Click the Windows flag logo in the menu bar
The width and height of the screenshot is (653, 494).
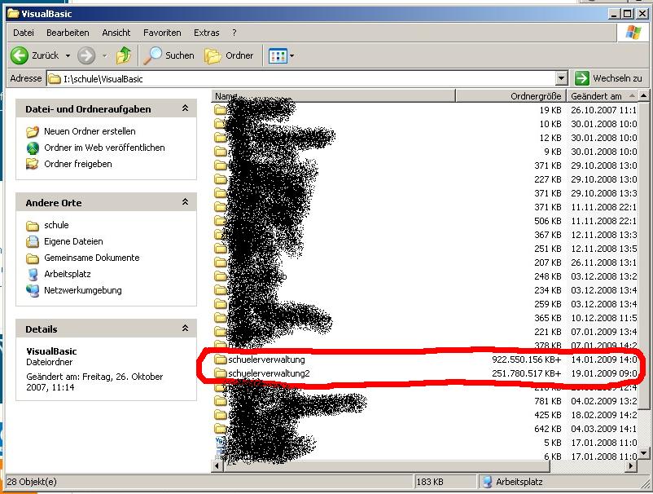click(633, 32)
